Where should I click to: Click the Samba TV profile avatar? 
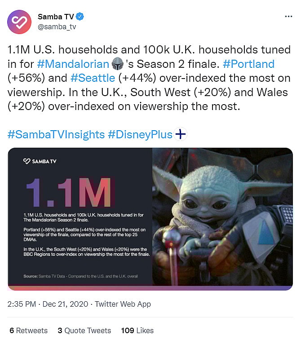pos(19,21)
